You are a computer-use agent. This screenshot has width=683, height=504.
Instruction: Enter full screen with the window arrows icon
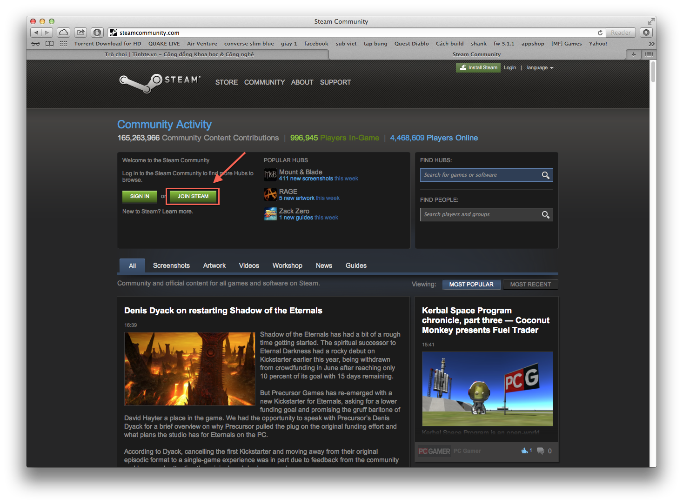pos(651,21)
